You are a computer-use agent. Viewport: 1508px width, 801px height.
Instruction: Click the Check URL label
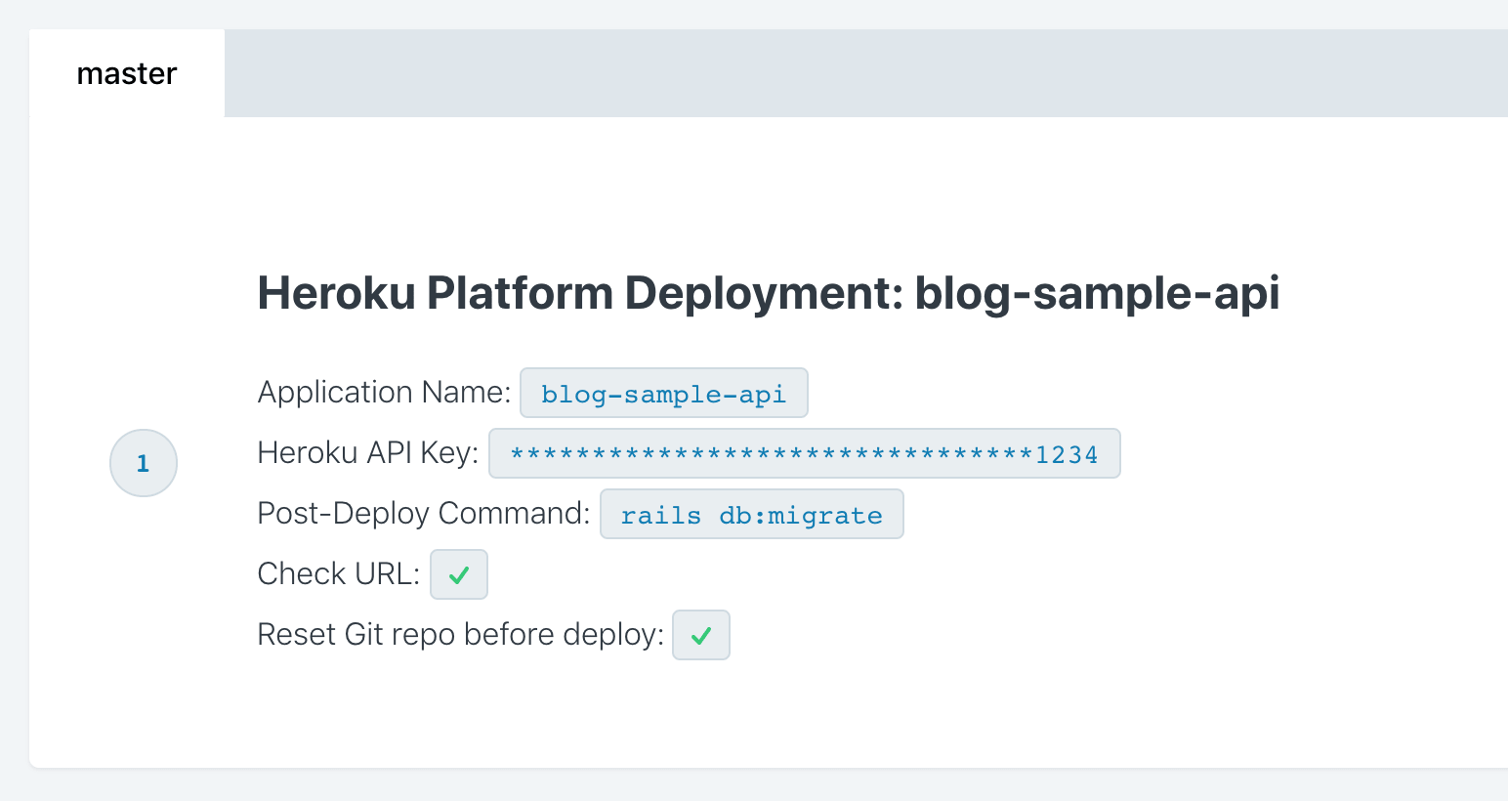coord(339,573)
